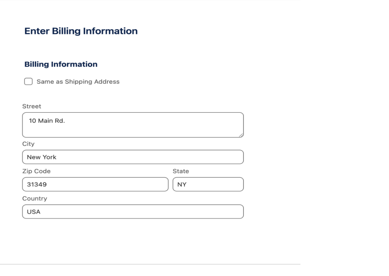Click the 'Same as Shipping Address' label text
The width and height of the screenshot is (389, 276).
78,82
